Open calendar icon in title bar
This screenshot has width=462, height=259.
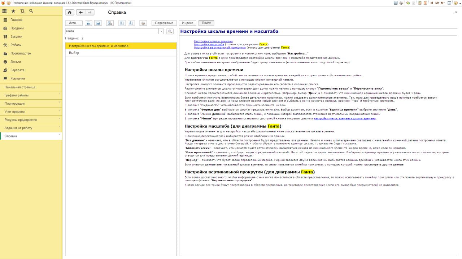click(x=425, y=3)
